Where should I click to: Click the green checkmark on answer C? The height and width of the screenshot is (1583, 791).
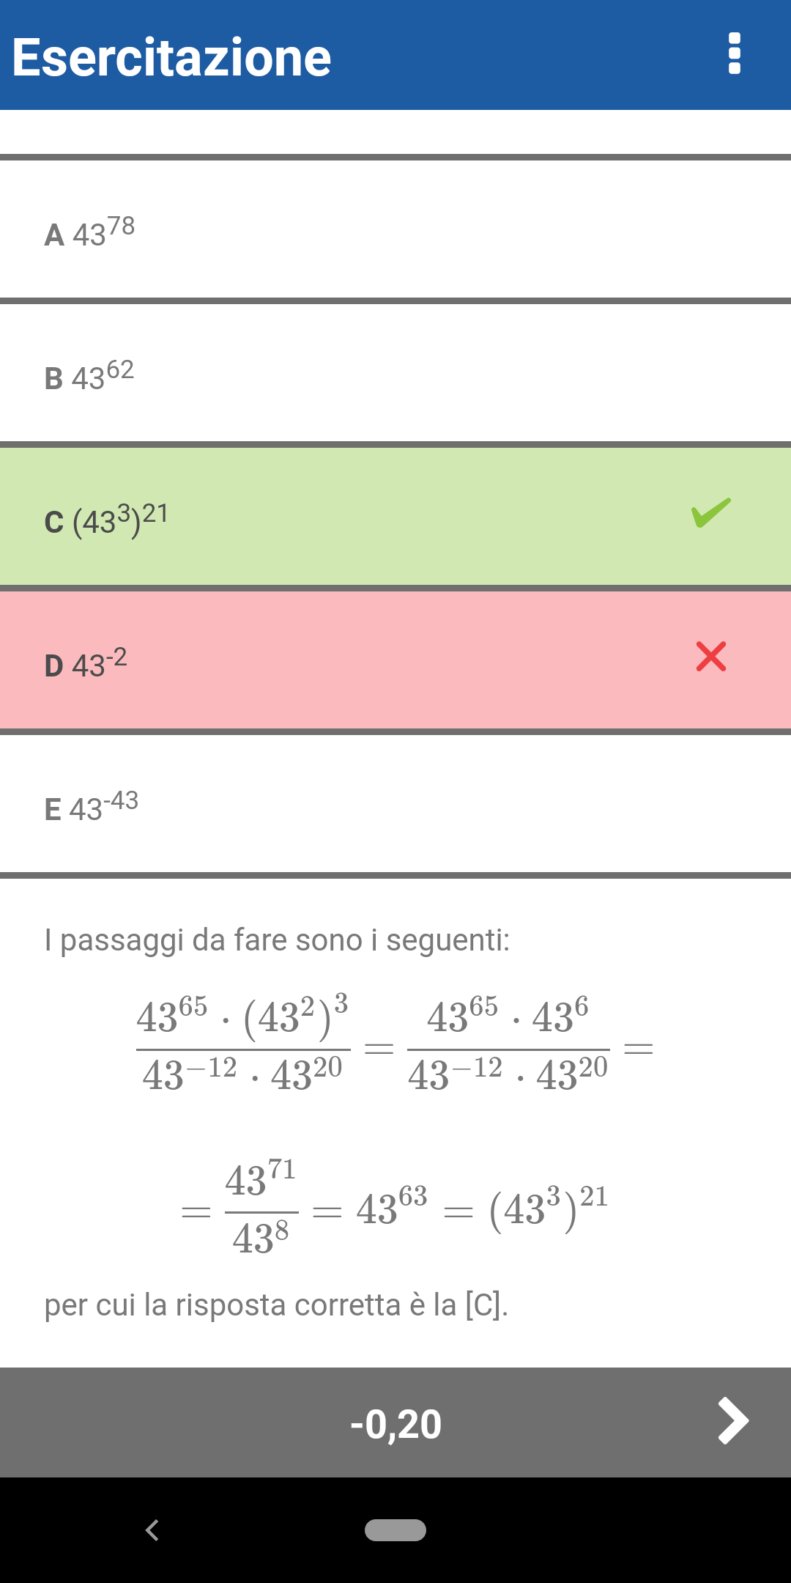tap(711, 512)
